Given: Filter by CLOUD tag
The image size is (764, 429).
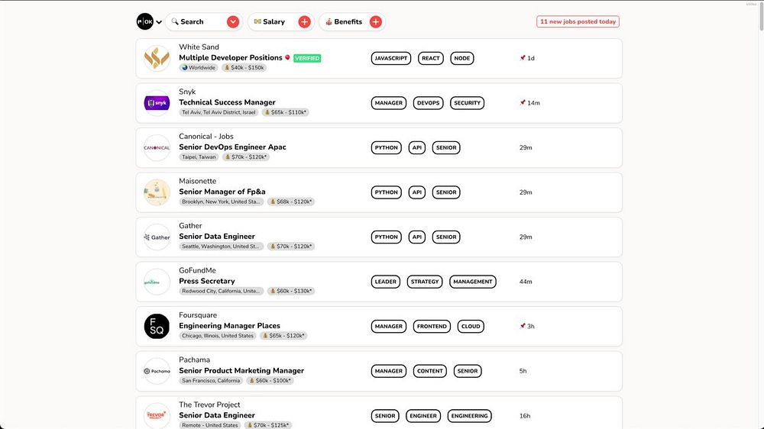Looking at the screenshot, I should (471, 326).
